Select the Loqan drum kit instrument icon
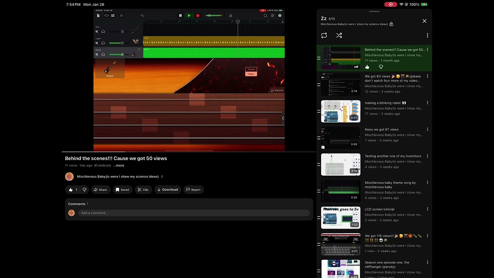The height and width of the screenshot is (278, 494). (x=135, y=41)
